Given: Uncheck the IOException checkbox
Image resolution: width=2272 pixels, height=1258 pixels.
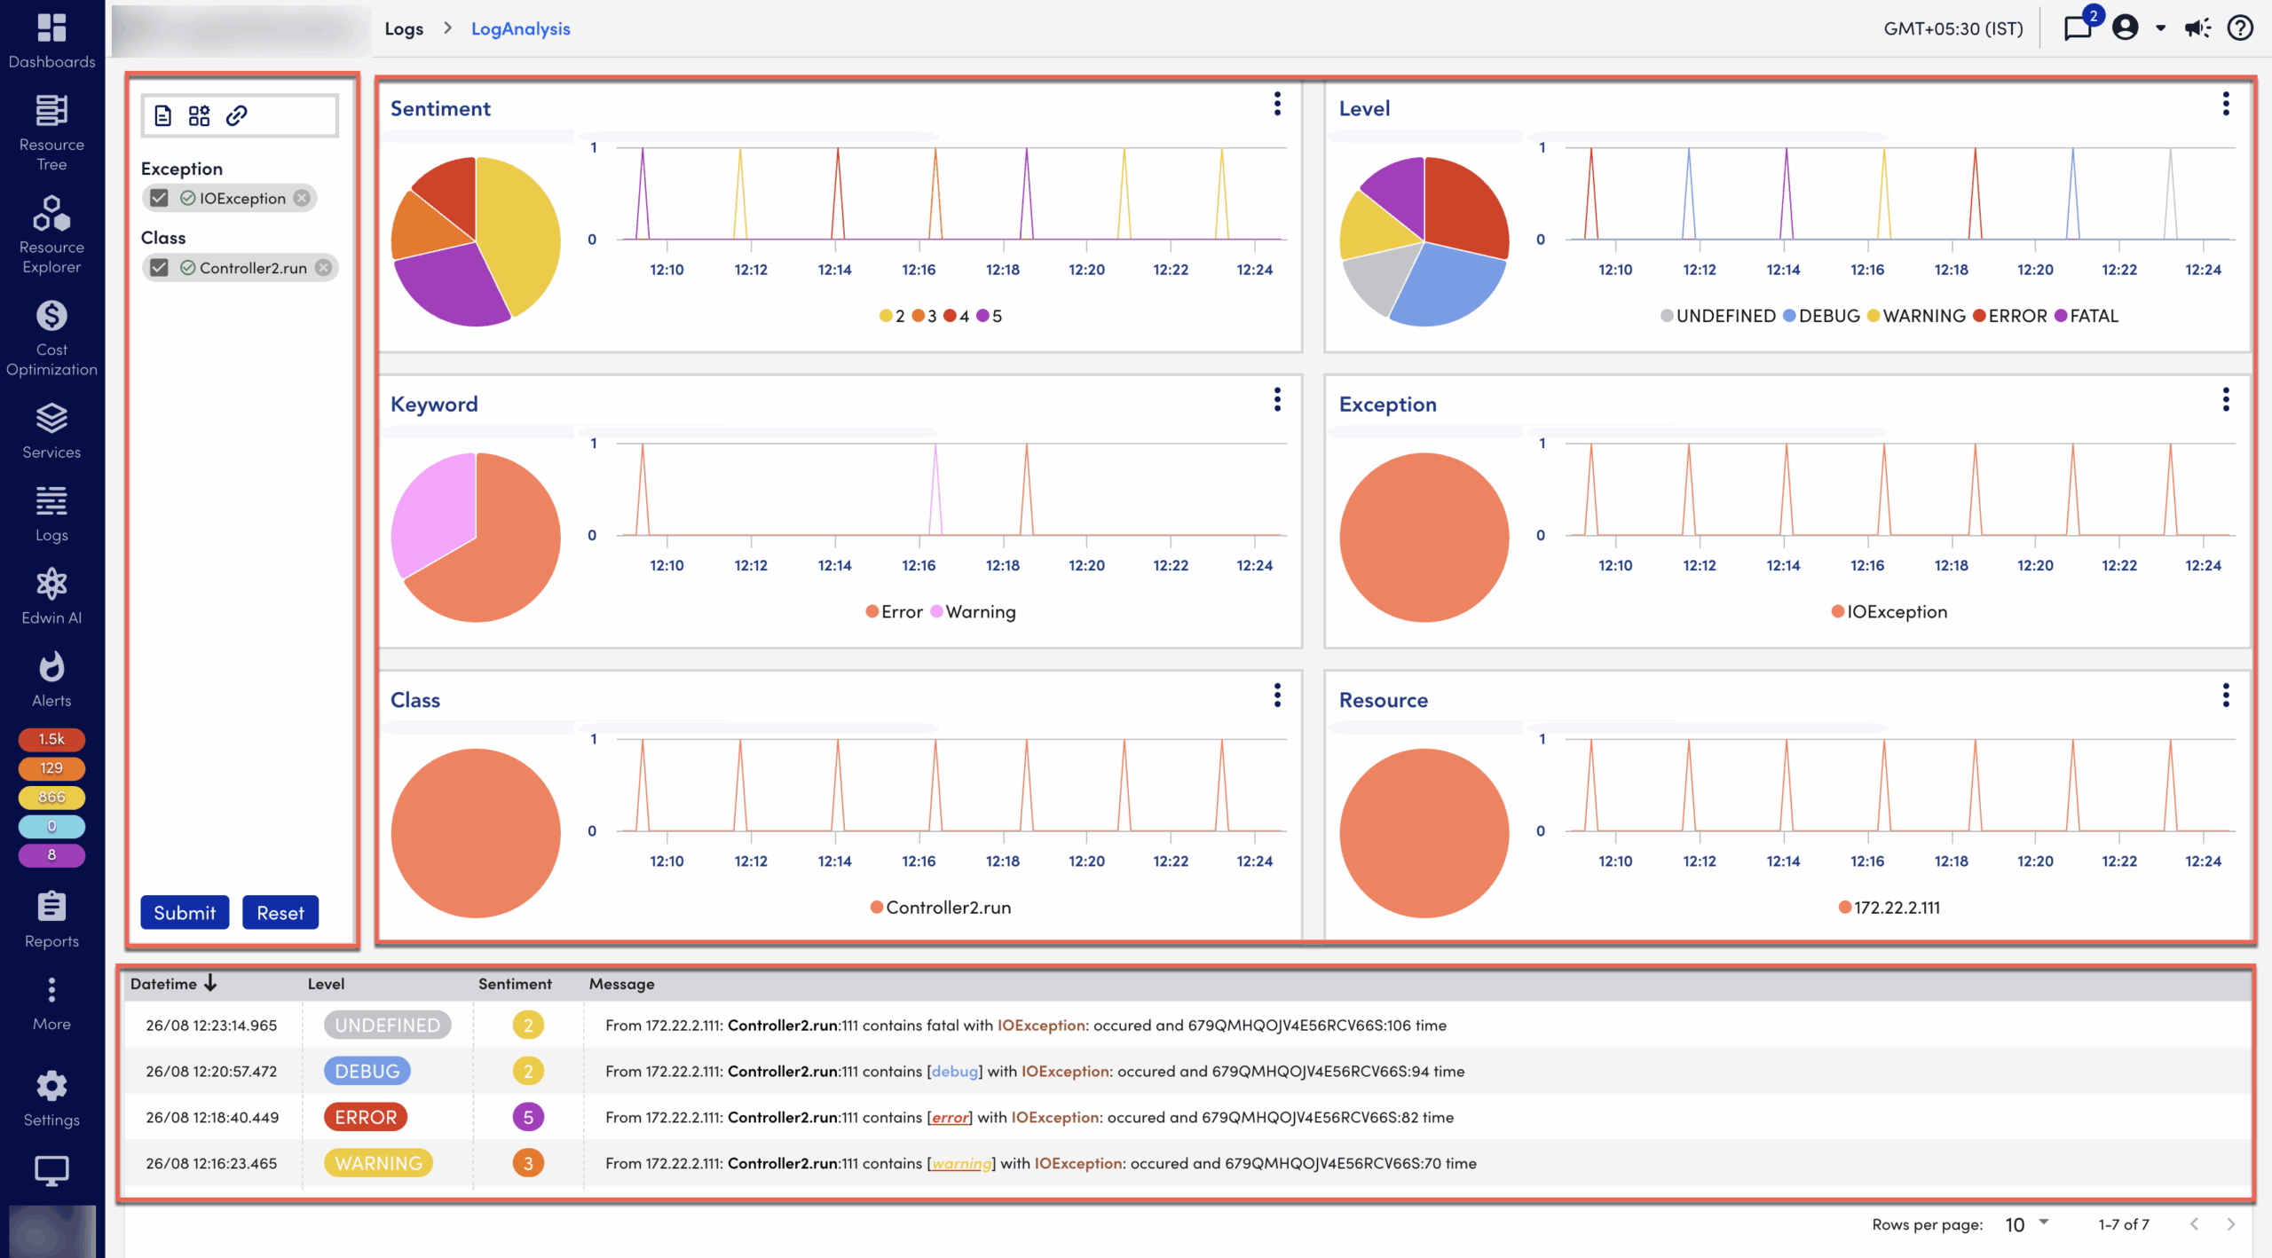Looking at the screenshot, I should [x=160, y=198].
